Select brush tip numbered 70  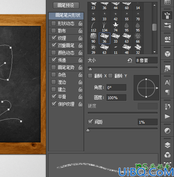pos(138,16)
